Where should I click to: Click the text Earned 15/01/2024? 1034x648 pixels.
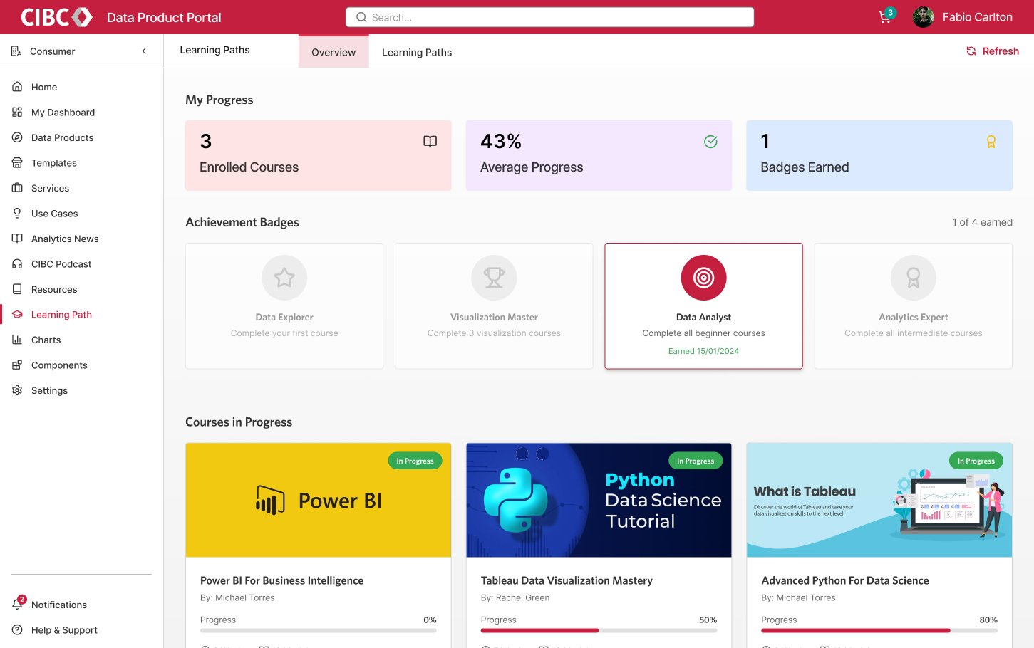[703, 351]
